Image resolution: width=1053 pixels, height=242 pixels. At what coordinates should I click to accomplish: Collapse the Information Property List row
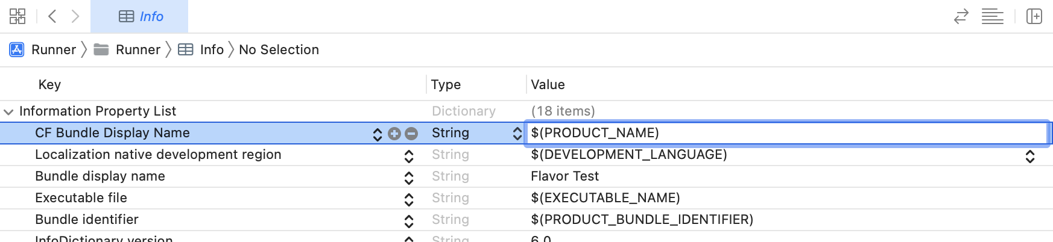pos(8,111)
